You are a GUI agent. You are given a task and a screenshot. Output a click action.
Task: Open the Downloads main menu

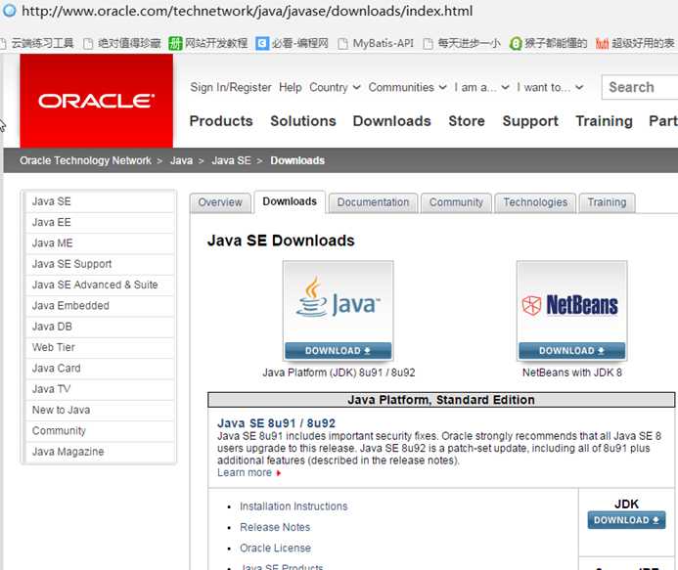point(391,121)
